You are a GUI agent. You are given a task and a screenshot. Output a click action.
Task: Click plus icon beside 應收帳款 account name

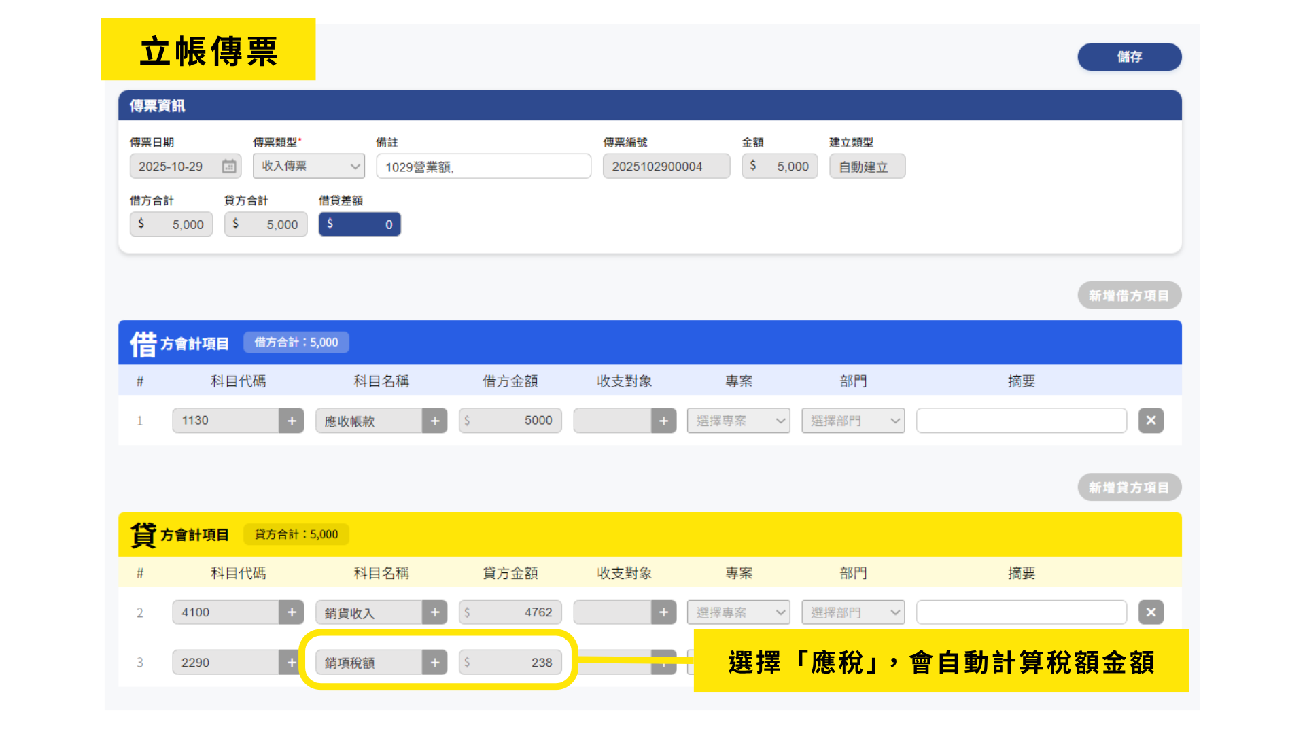[x=435, y=421]
